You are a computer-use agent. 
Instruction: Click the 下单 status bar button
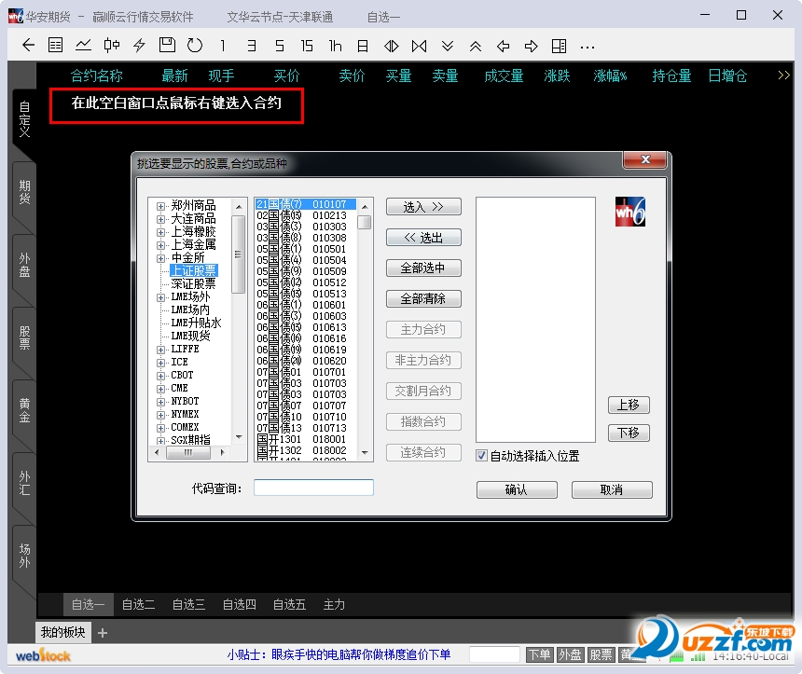pos(540,654)
